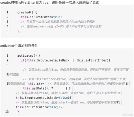
Task: Click the closing brace on line 5
Action: pyautogui.click(x=19, y=31)
